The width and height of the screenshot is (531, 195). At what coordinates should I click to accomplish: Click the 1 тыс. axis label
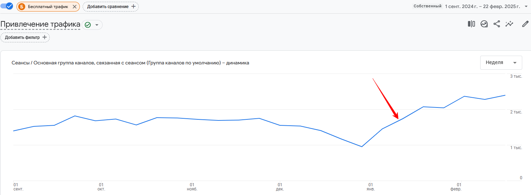516,148
